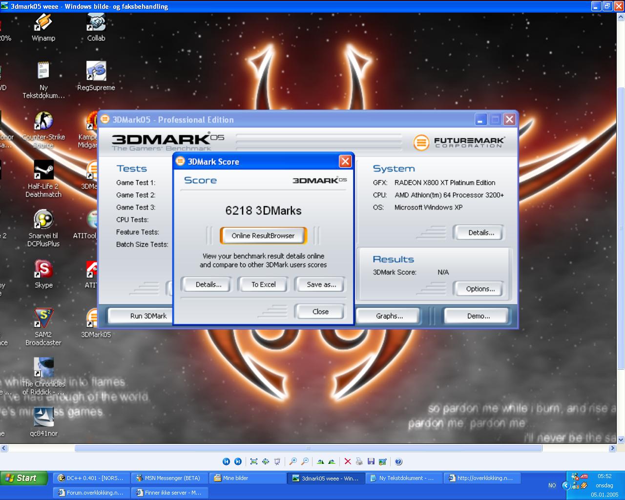Image resolution: width=625 pixels, height=500 pixels.
Task: Click the taskbar clock showing 05:52
Action: coord(604,476)
